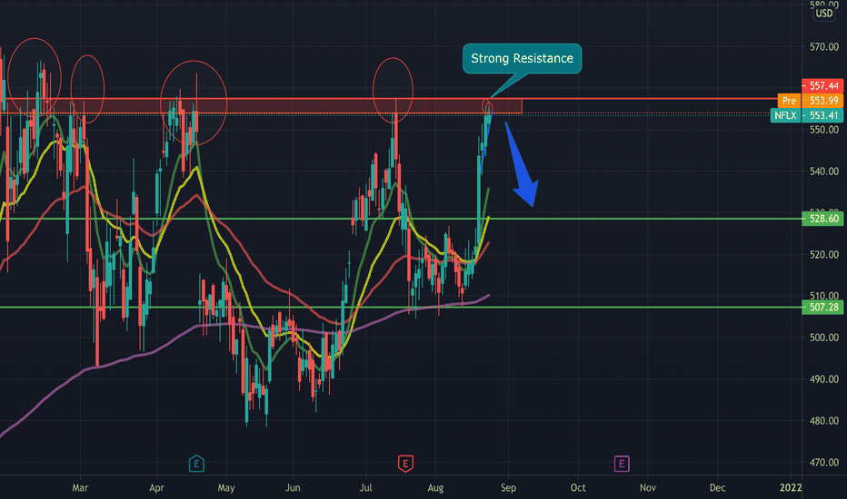
Task: Click the 490.00 price scale value
Action: 824,379
